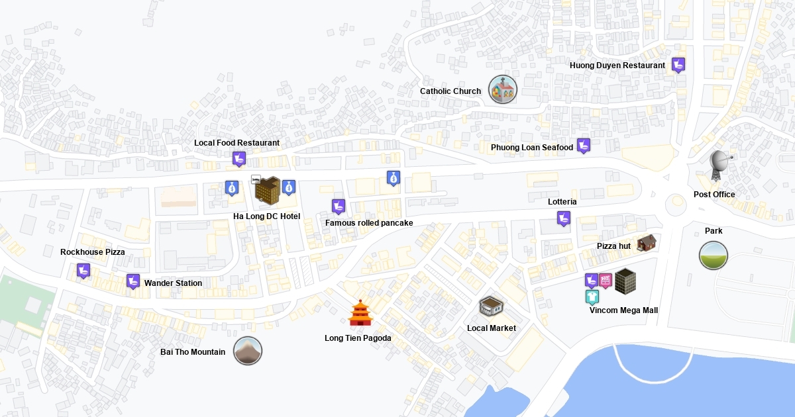Click the 'Vincom Mega Mall' label
The image size is (795, 417).
tap(623, 310)
